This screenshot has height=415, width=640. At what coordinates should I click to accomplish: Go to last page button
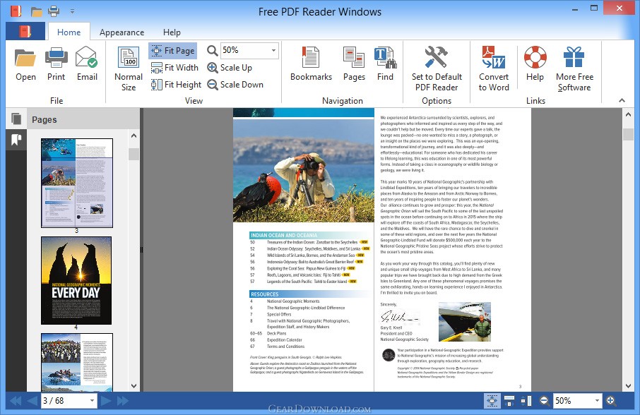(122, 401)
